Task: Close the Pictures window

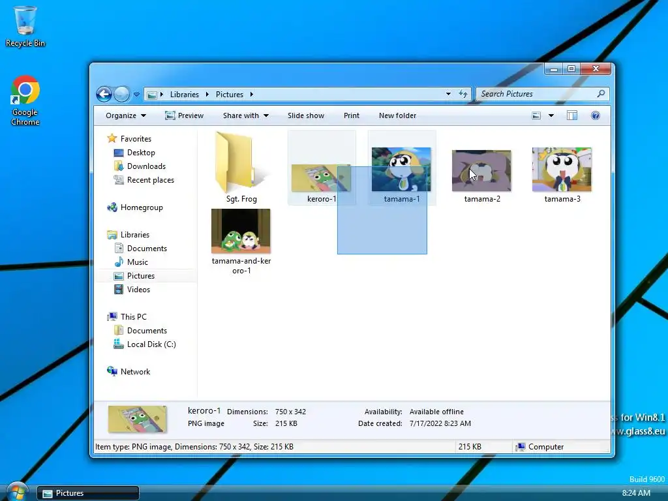Action: 596,68
